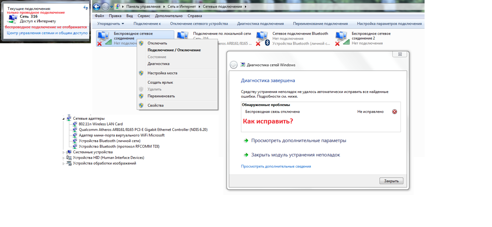
Task: Open the breadcrumb arrow after Панель управления
Action: pos(164,6)
